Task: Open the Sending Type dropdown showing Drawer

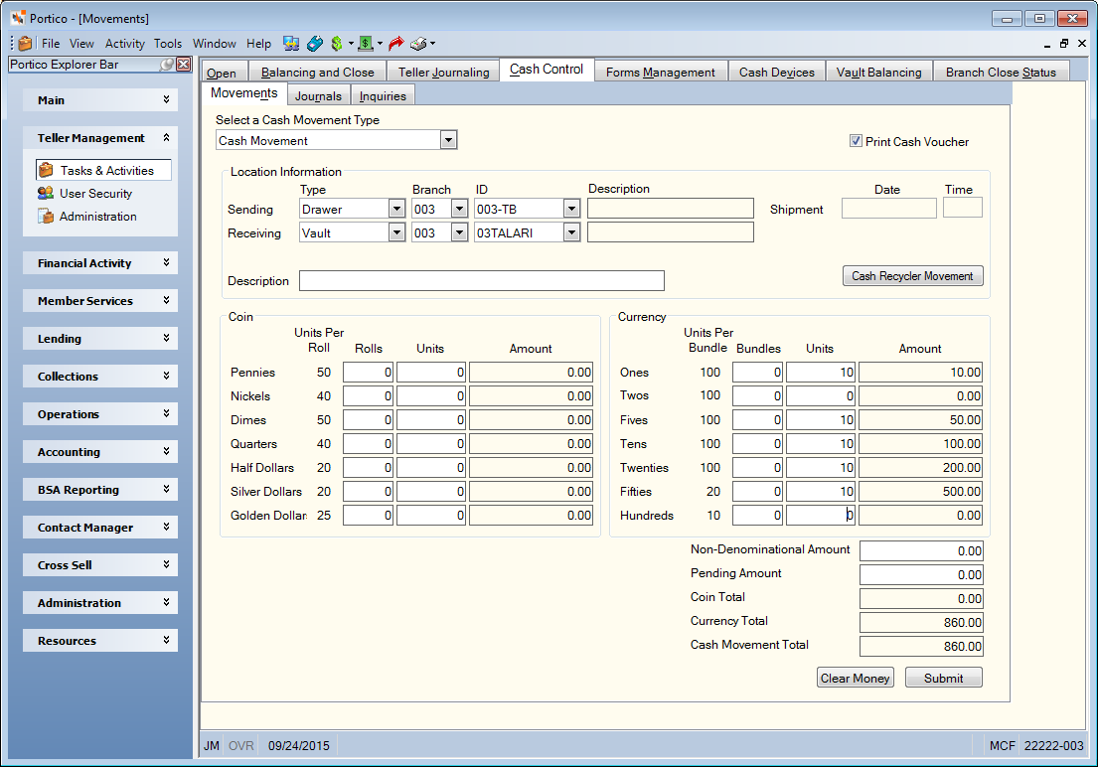Action: coord(396,209)
